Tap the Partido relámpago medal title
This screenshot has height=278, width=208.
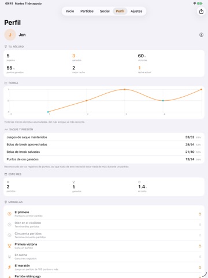coord(28,276)
